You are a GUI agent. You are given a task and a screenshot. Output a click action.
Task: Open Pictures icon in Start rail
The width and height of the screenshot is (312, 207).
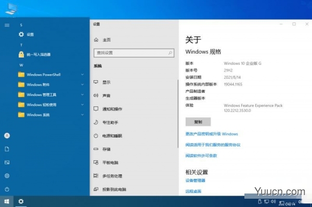coord(7,162)
